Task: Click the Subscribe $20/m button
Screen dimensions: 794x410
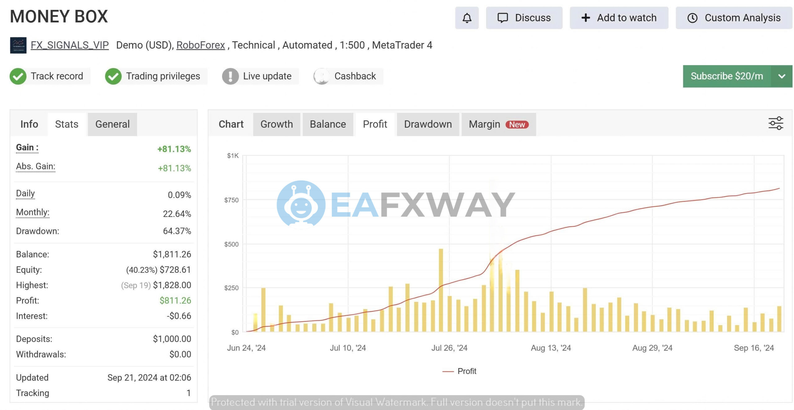Action: (727, 76)
